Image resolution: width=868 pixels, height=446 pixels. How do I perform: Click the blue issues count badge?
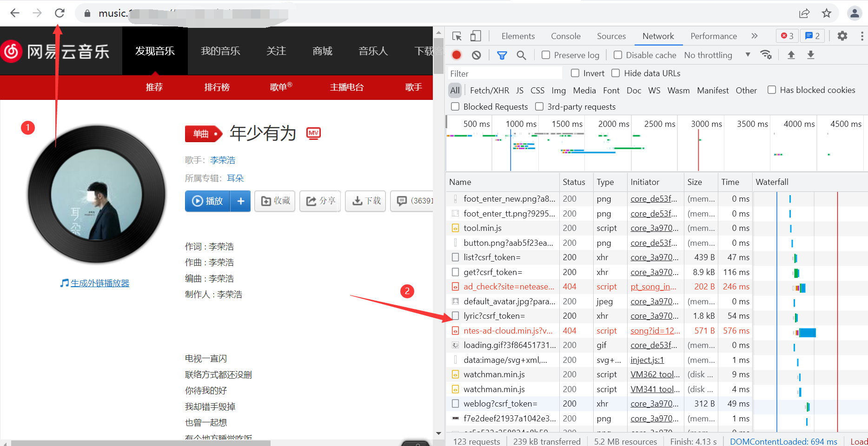[x=813, y=36]
